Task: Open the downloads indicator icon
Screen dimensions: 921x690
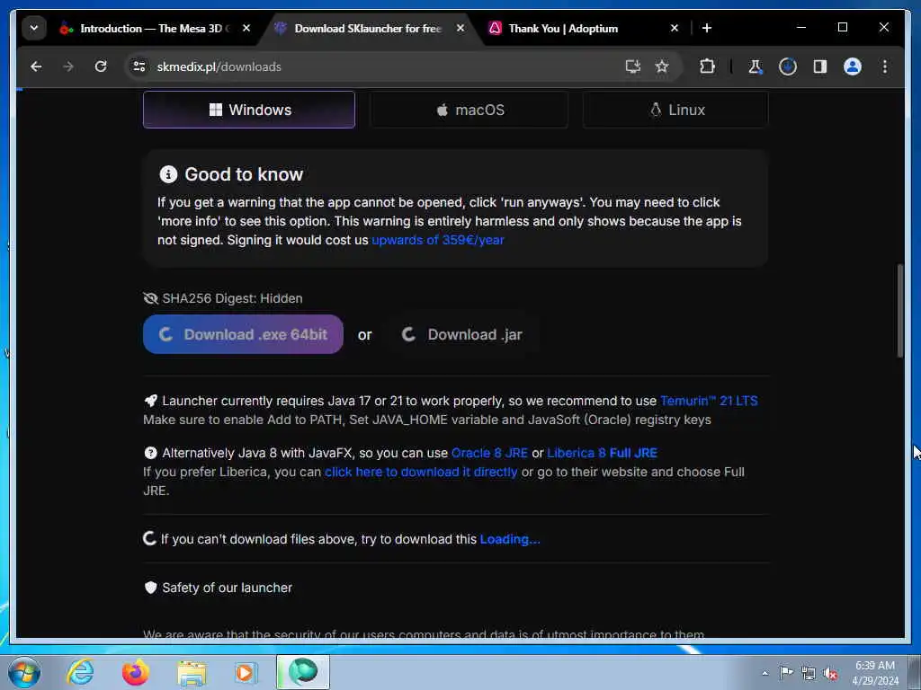Action: point(788,66)
